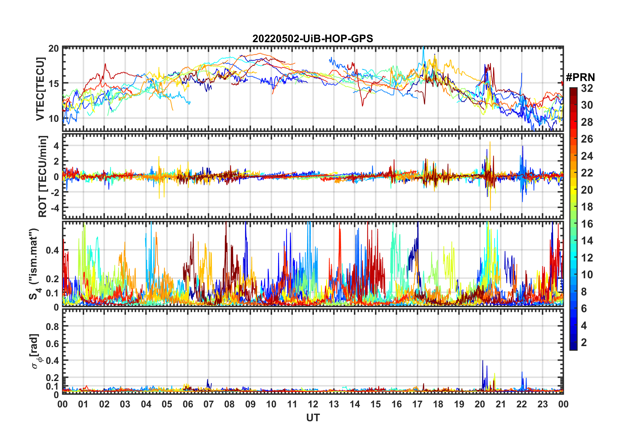Click the colorbar tick label 16
626x438 pixels.
pyautogui.click(x=587, y=224)
